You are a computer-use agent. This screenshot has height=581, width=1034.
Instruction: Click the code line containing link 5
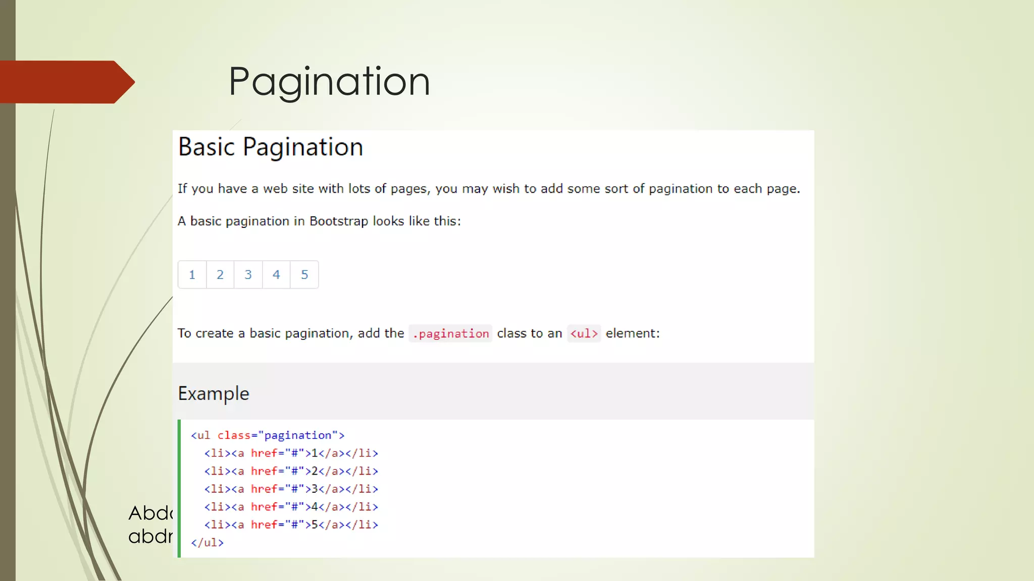[291, 525]
